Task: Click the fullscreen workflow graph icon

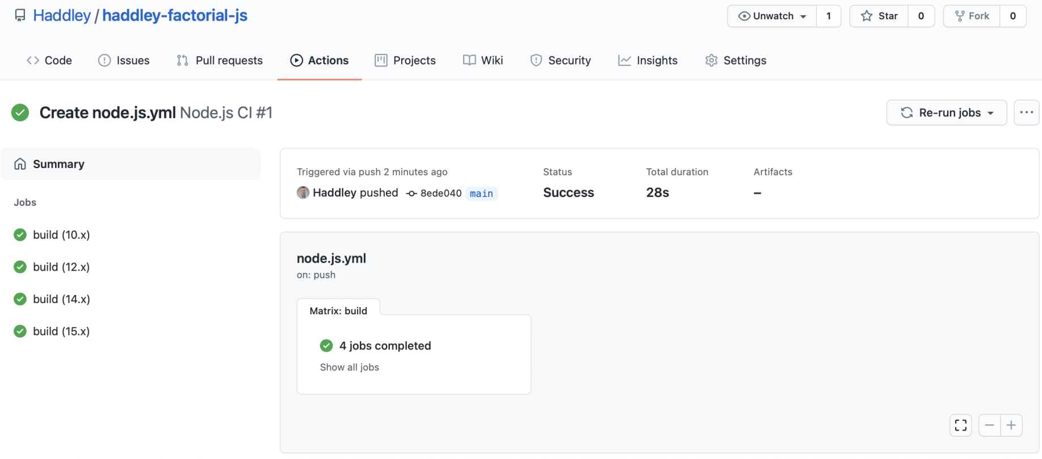Action: tap(960, 425)
